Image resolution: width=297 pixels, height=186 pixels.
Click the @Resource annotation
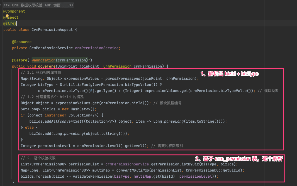[22, 42]
